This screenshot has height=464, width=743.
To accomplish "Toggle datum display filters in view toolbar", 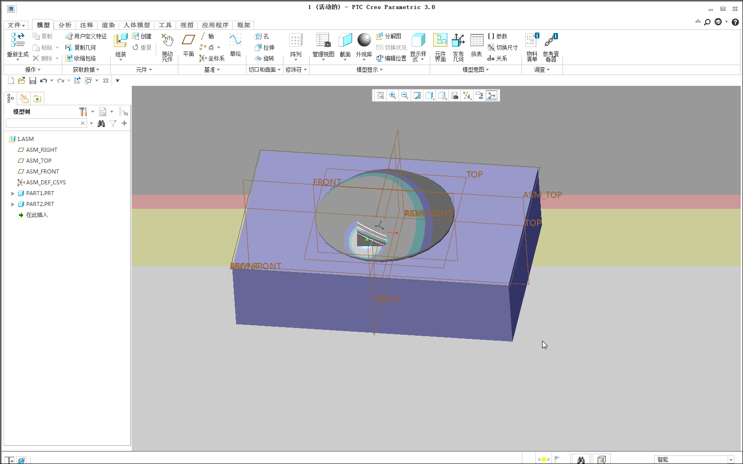I will 467,95.
